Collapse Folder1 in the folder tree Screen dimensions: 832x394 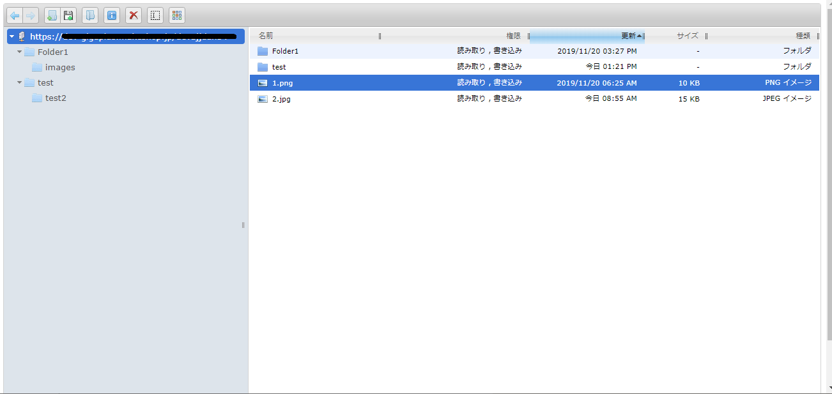(19, 52)
